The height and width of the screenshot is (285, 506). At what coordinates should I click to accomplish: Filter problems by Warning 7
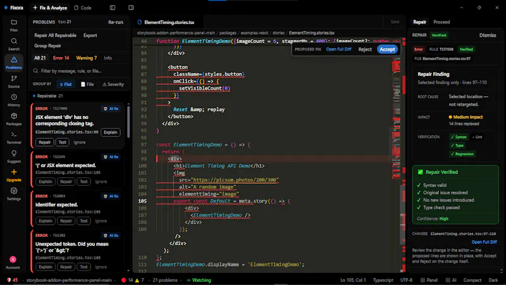86,58
